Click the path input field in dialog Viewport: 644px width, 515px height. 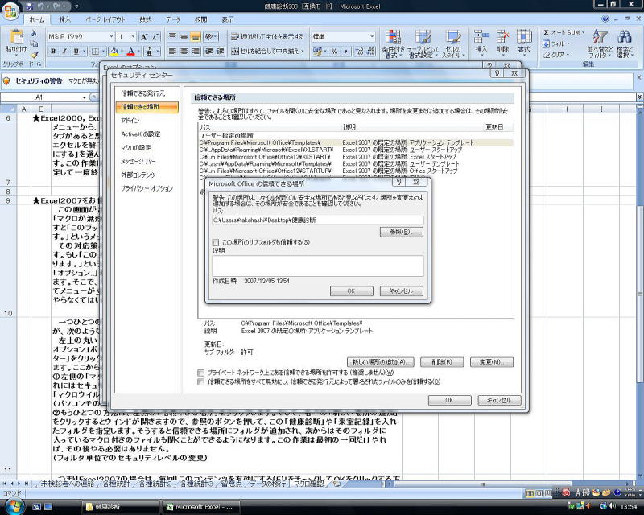tap(317, 220)
